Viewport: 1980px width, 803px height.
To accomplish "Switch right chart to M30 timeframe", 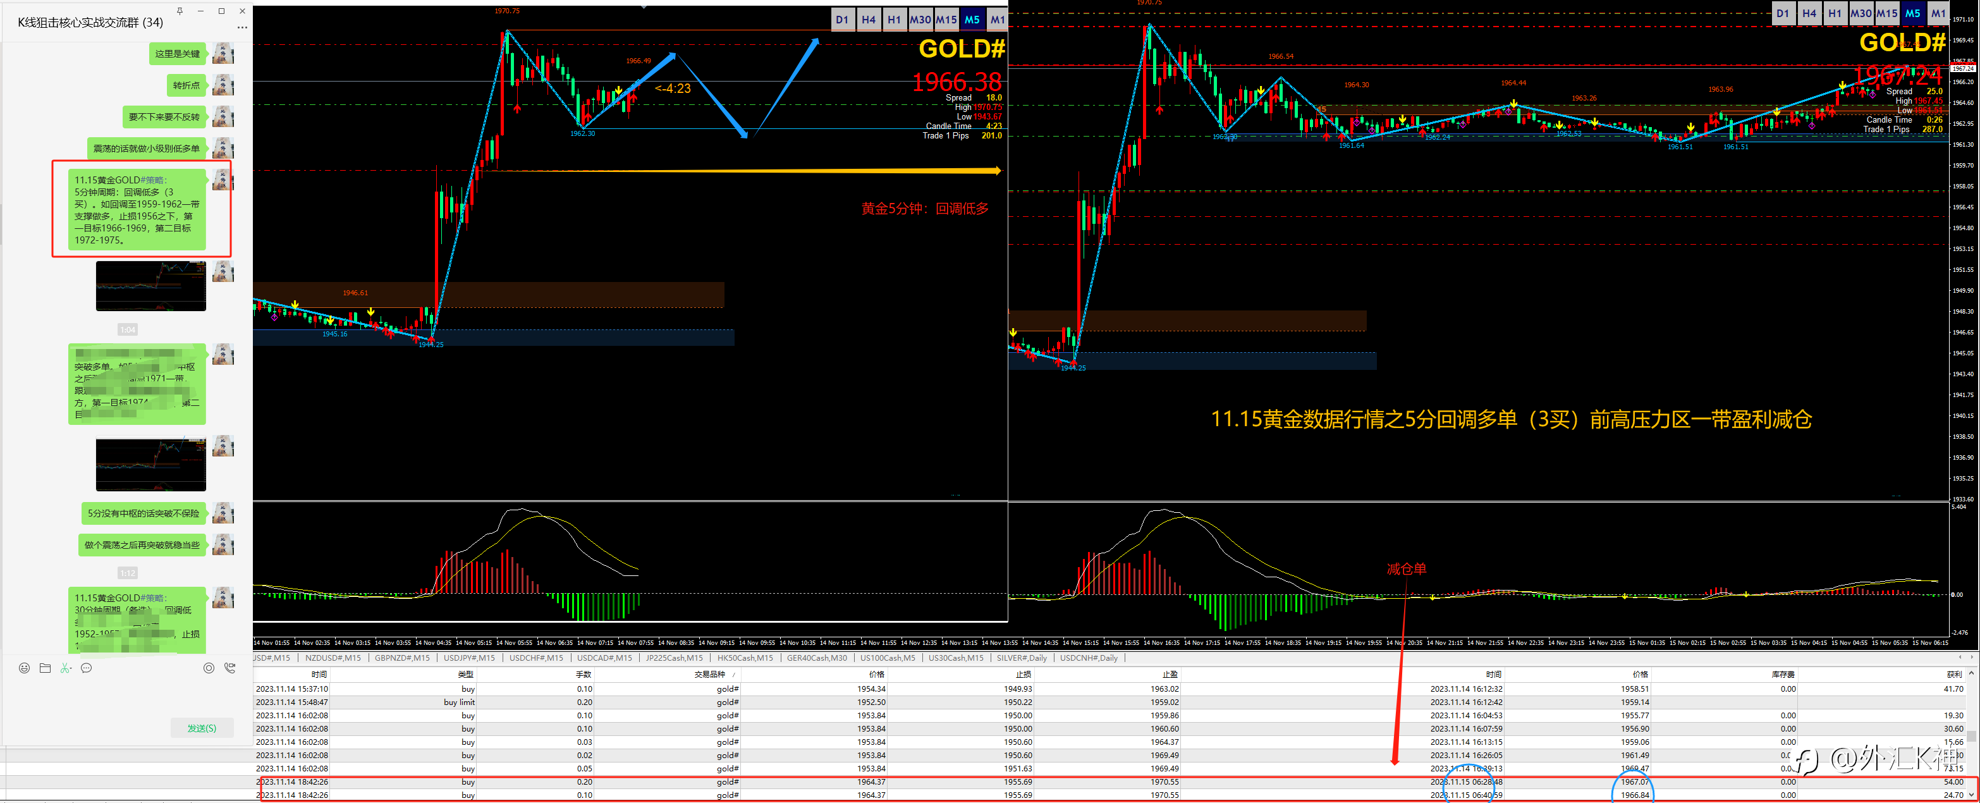I will (1861, 13).
